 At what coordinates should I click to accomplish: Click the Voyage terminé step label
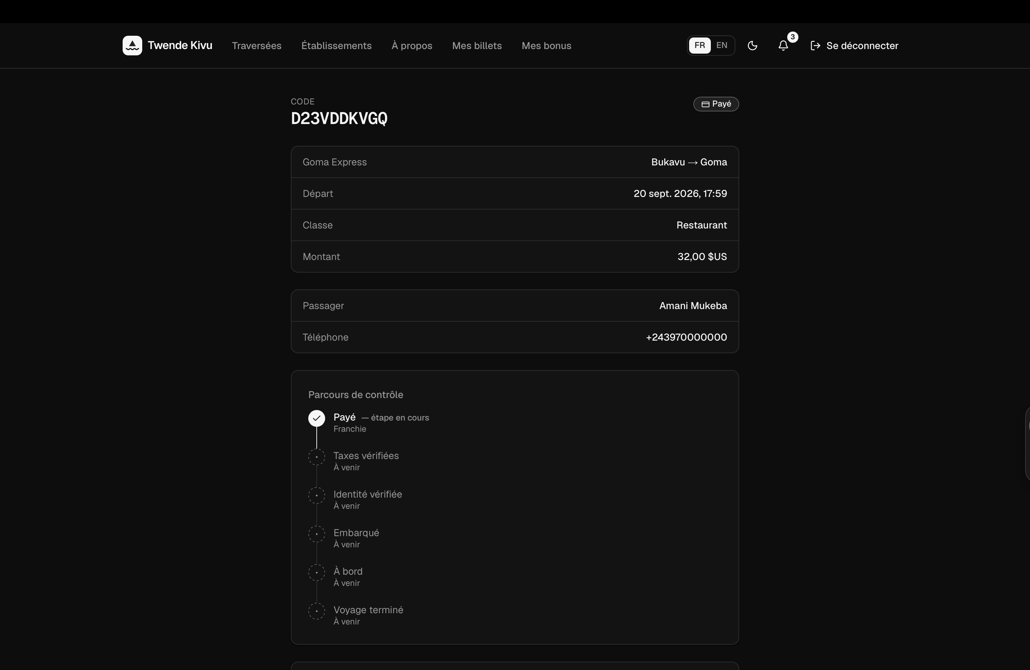(368, 610)
